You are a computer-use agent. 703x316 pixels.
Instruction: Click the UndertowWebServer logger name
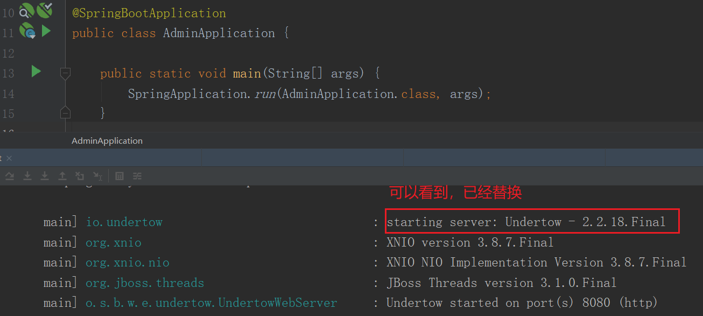tap(211, 303)
